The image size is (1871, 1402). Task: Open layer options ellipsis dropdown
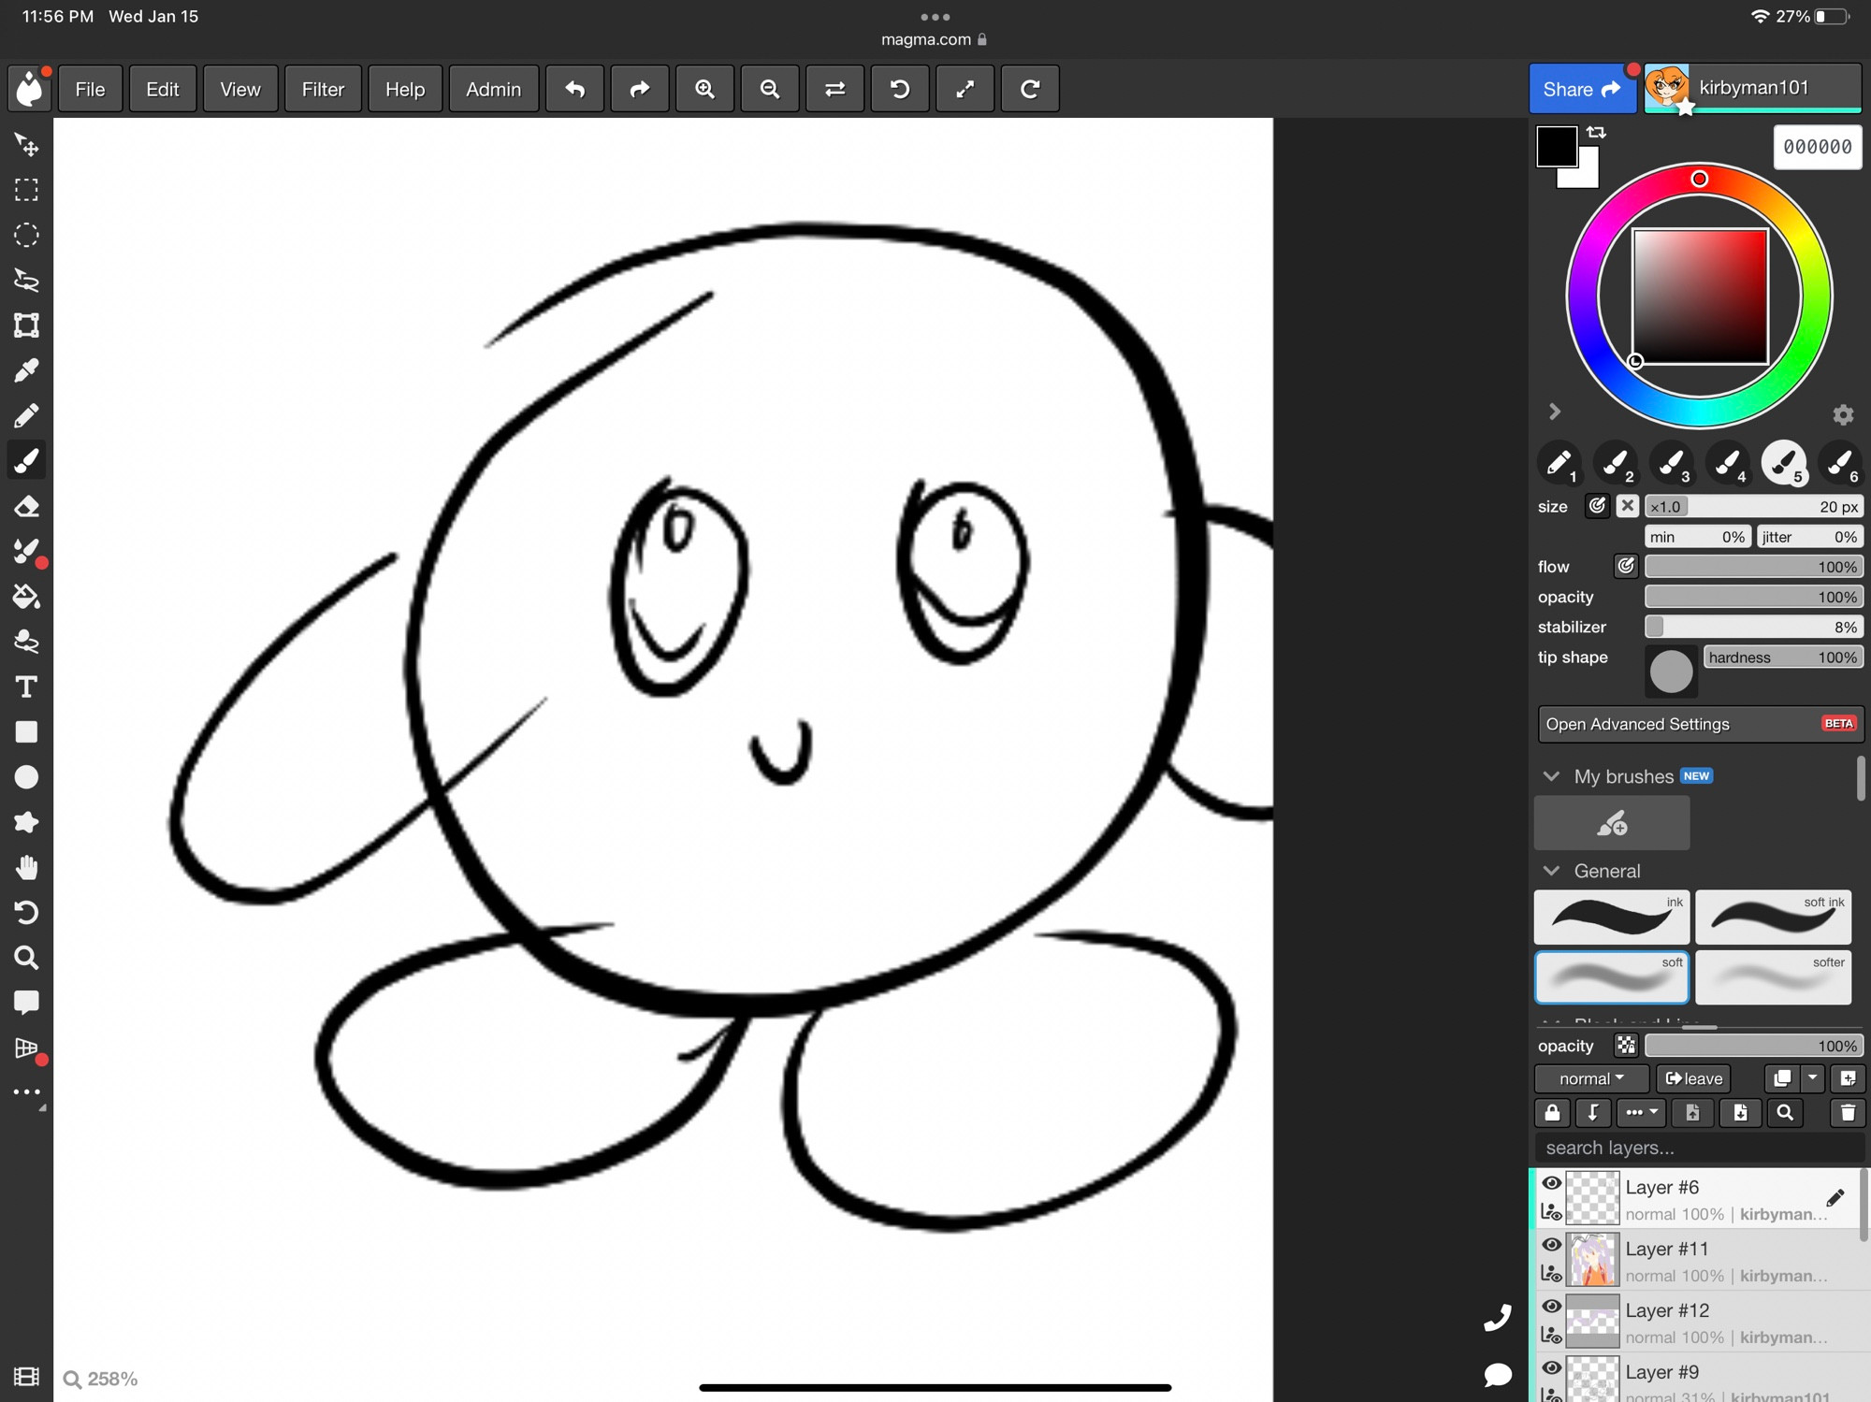tap(1641, 1112)
